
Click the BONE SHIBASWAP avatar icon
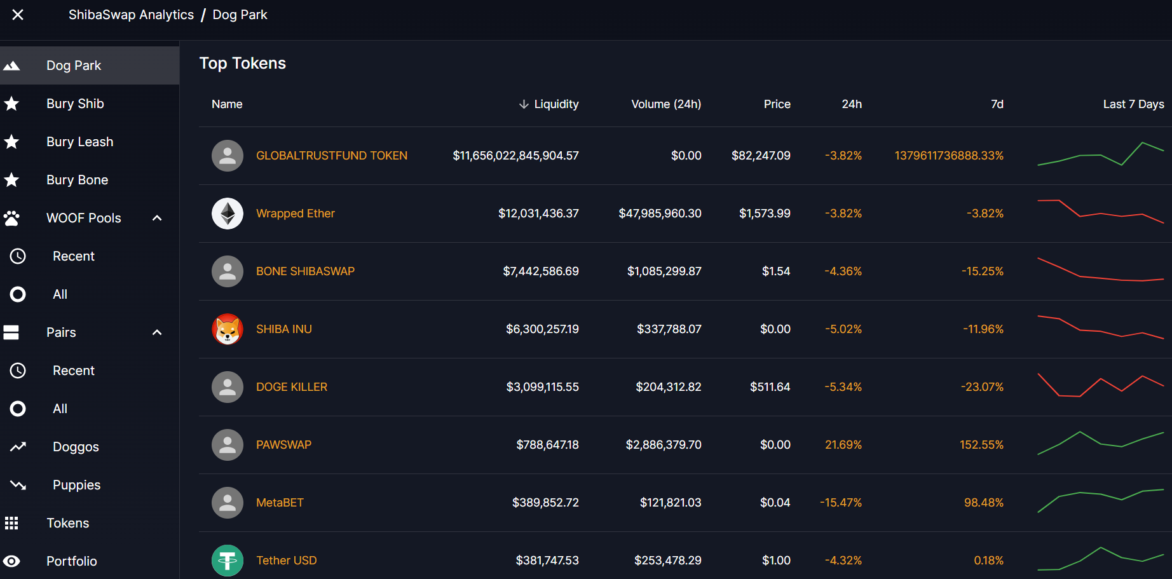pyautogui.click(x=228, y=271)
